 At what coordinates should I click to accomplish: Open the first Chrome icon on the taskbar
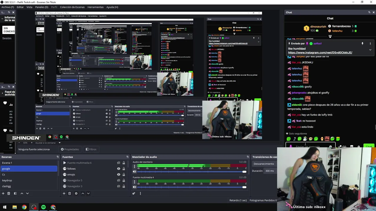(x=24, y=207)
